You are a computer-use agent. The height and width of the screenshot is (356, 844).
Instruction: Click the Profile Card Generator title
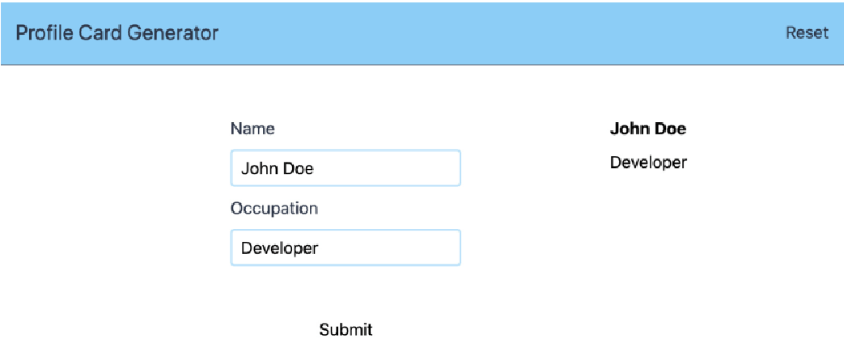117,33
